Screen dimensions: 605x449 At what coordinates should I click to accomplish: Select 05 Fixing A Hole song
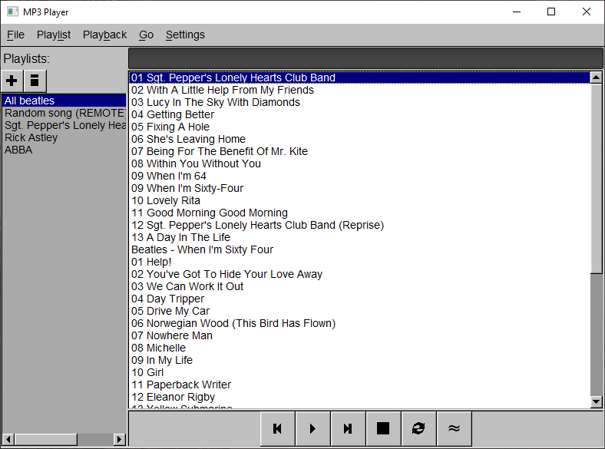[x=359, y=127]
